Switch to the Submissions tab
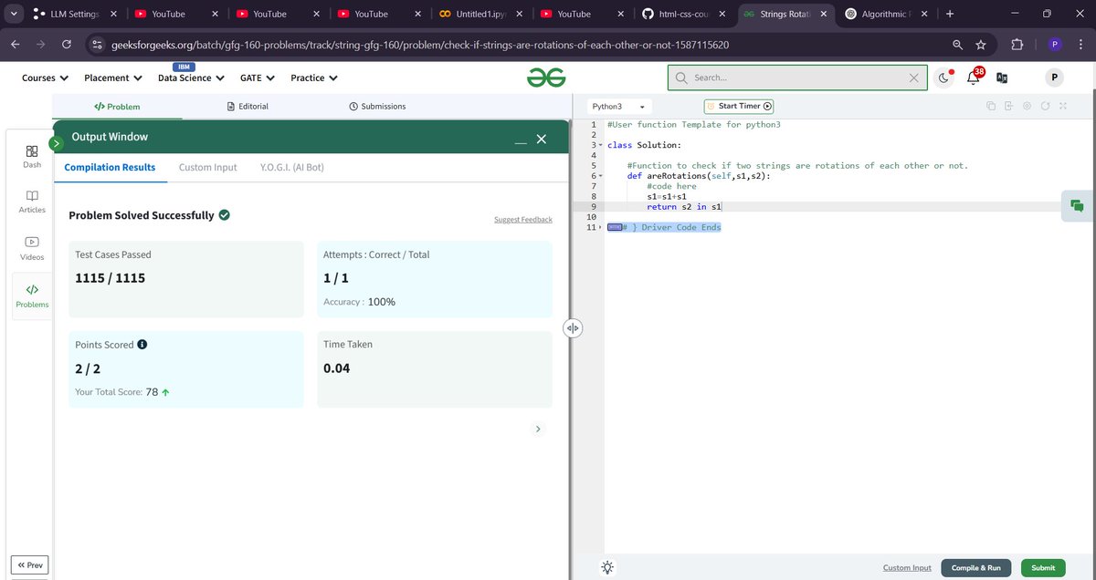The image size is (1096, 580). click(377, 107)
